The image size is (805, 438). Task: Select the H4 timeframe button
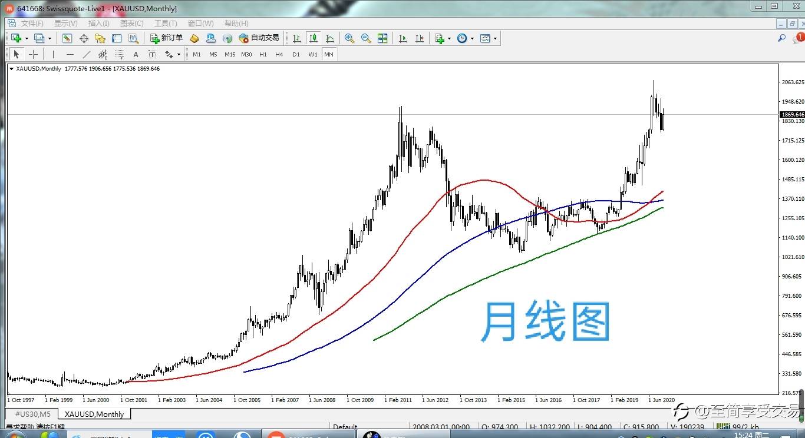pyautogui.click(x=279, y=54)
